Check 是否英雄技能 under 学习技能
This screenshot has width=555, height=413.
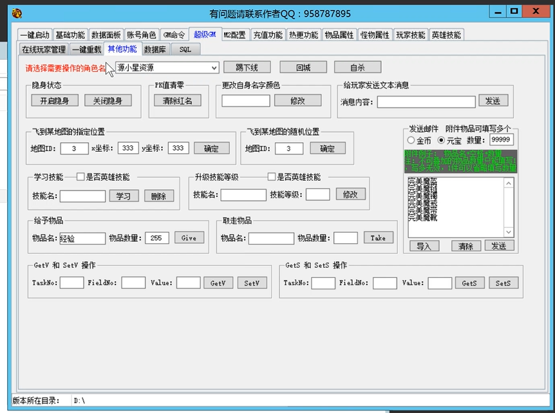tap(80, 177)
